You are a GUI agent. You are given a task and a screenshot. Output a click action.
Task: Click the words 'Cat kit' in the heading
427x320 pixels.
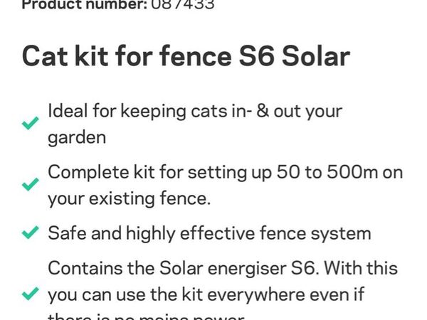pyautogui.click(x=65, y=56)
